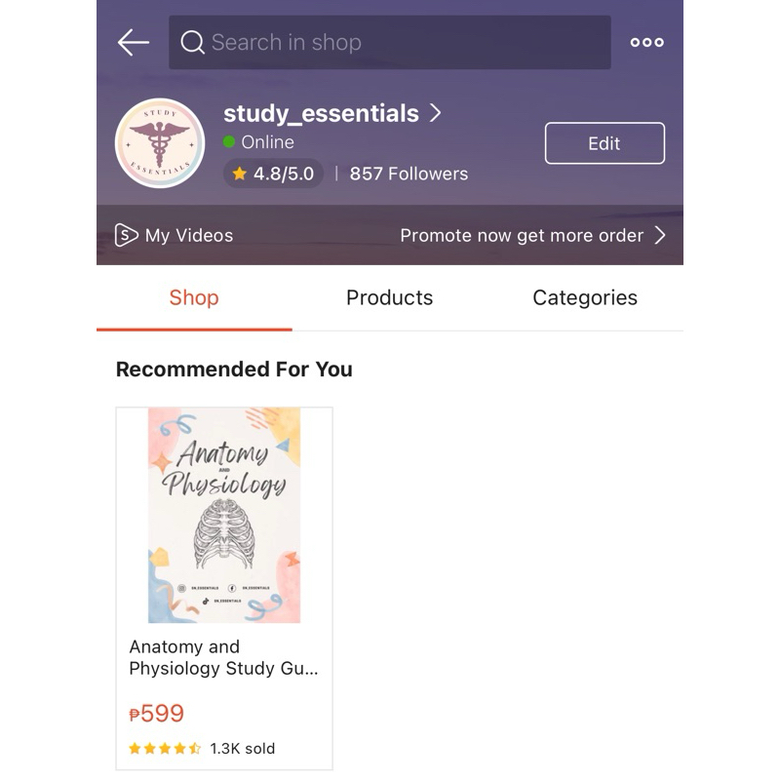Screen dimensions: 780x780
Task: Click the Edit button
Action: click(604, 143)
